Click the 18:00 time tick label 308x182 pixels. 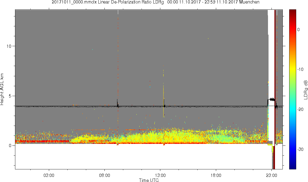point(216,175)
